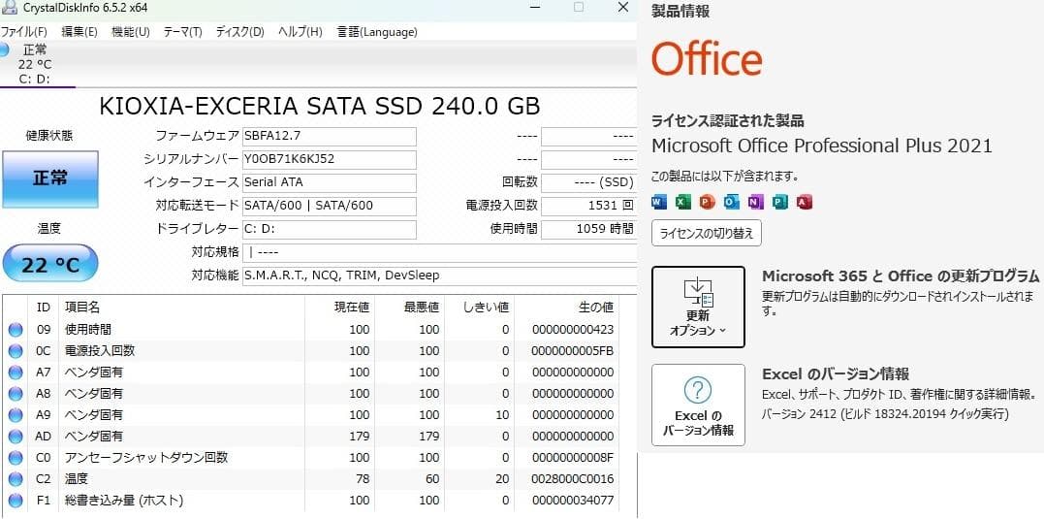This screenshot has height=519, width=1044.
Task: Click the Excel のバージョン情報 button
Action: pyautogui.click(x=698, y=405)
